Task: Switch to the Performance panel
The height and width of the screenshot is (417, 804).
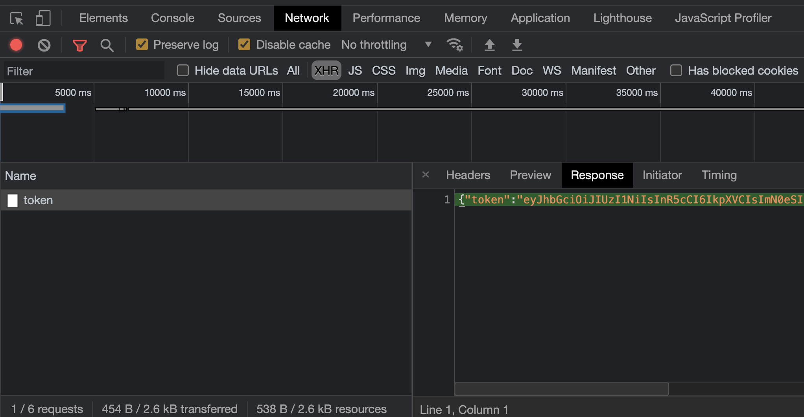Action: (x=386, y=18)
